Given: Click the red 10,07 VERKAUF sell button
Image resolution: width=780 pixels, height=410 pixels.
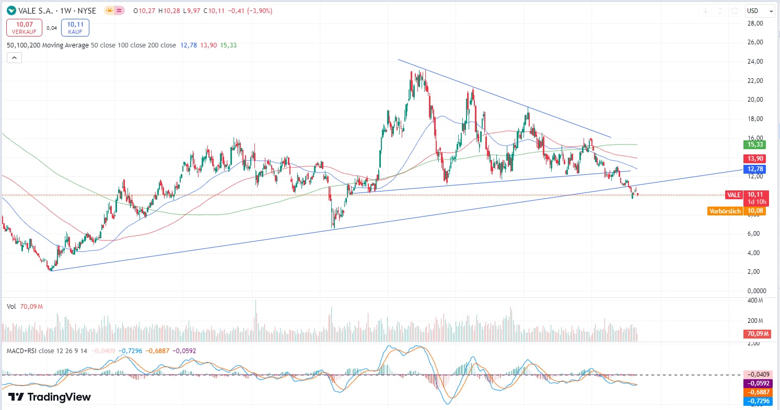Looking at the screenshot, I should pyautogui.click(x=24, y=28).
